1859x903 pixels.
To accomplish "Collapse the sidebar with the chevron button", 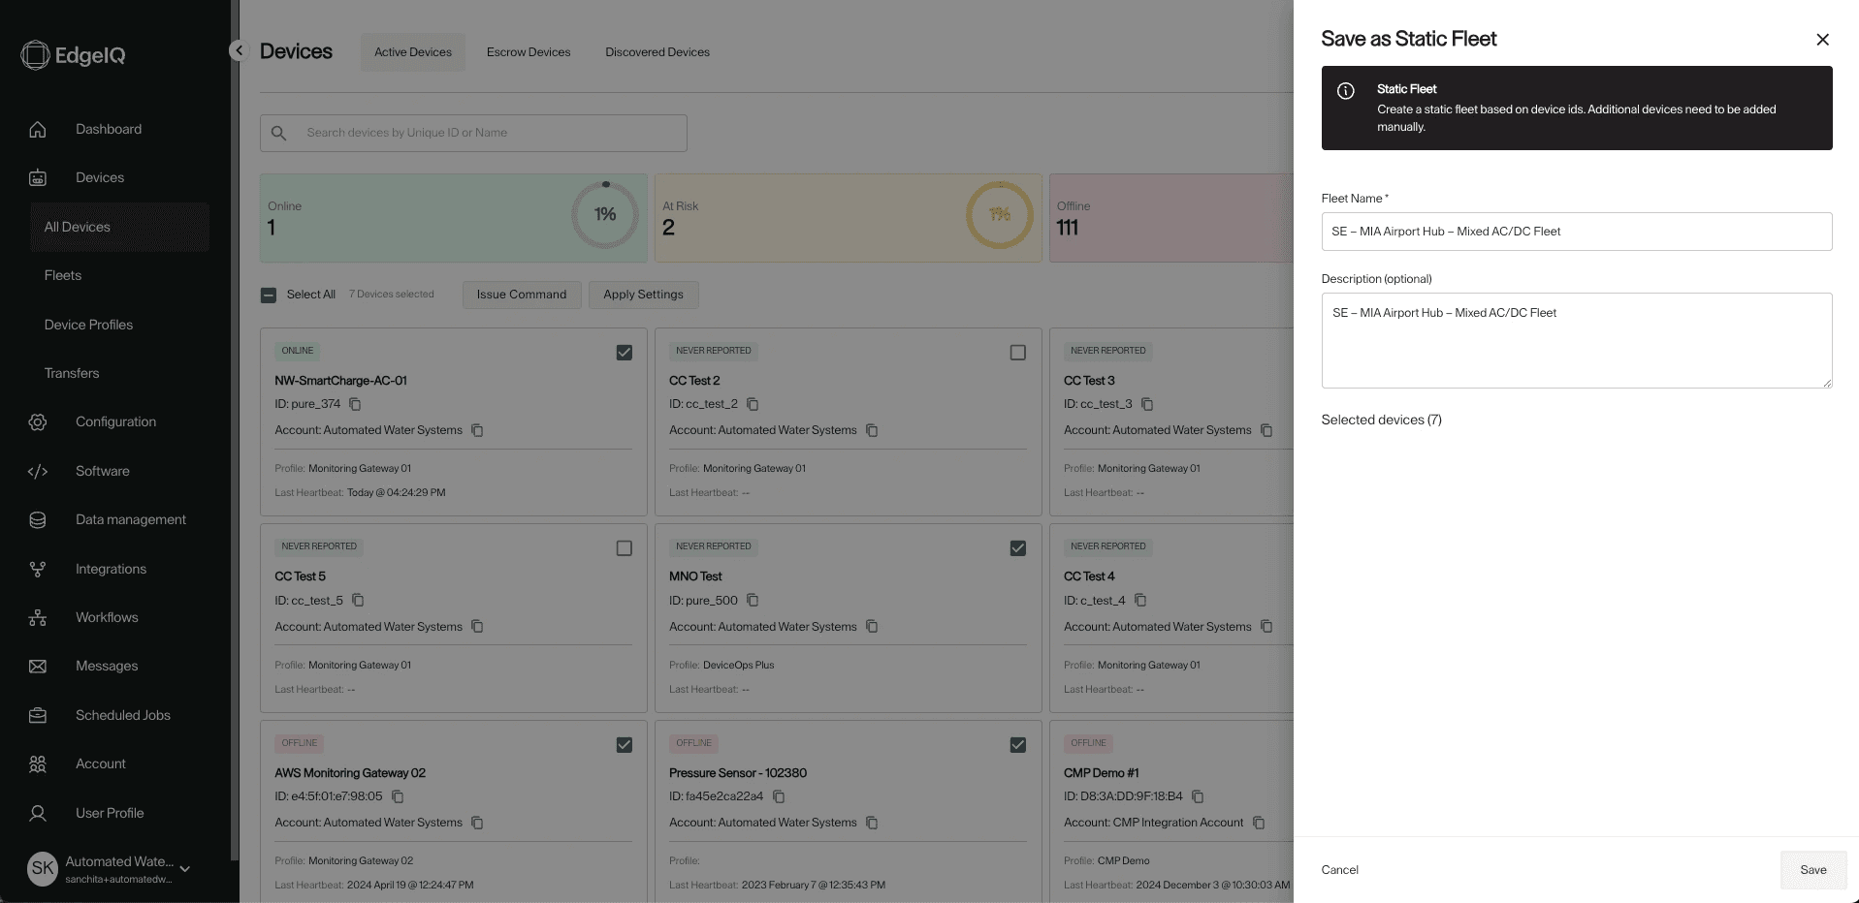I will [x=239, y=50].
